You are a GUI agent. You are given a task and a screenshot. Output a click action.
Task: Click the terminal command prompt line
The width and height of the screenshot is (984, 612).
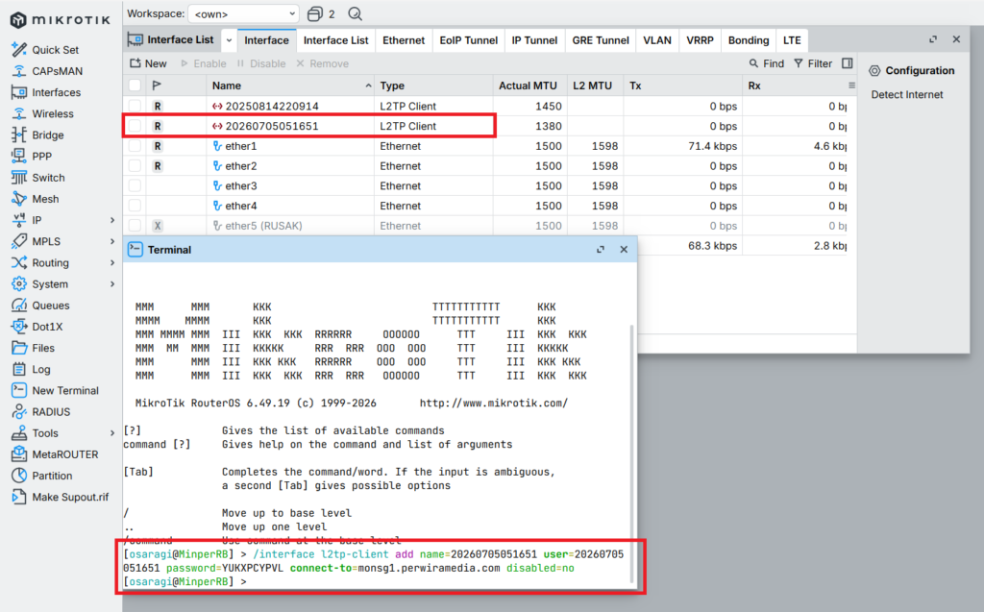pyautogui.click(x=185, y=582)
